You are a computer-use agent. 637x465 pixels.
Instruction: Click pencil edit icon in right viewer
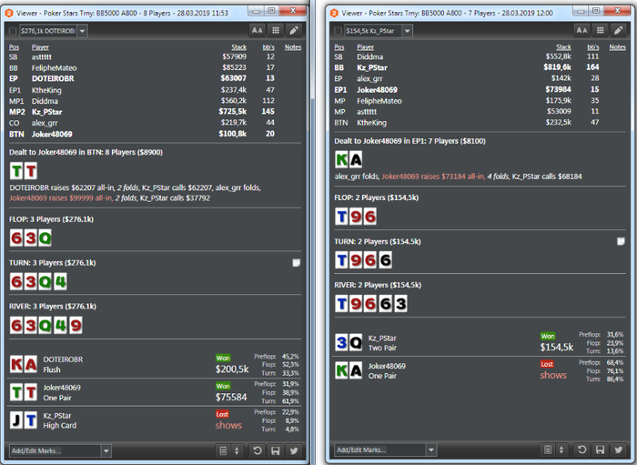pos(618,30)
